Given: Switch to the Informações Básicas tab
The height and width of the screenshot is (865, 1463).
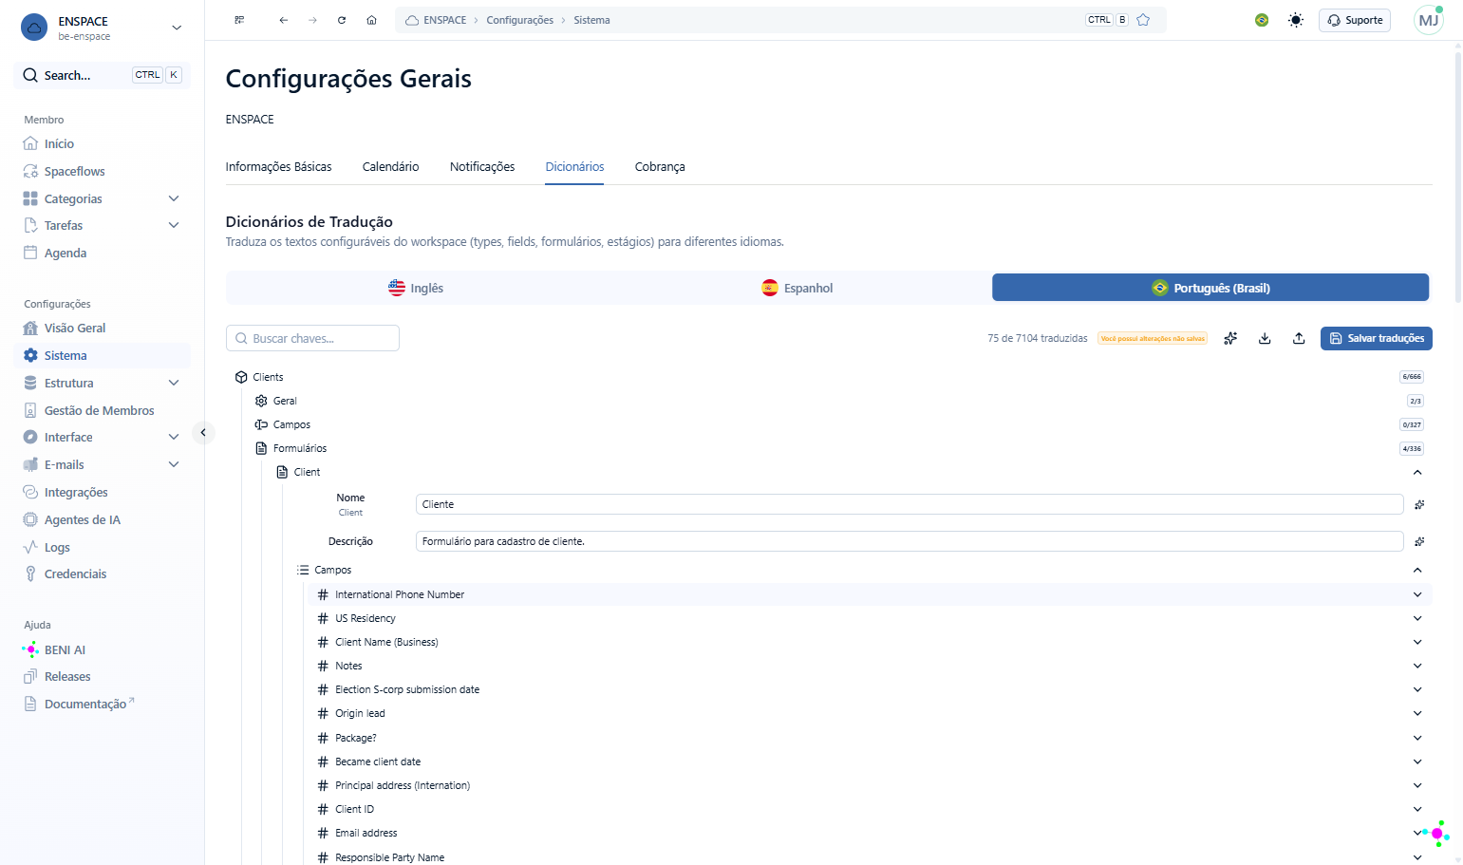Looking at the screenshot, I should pyautogui.click(x=278, y=166).
